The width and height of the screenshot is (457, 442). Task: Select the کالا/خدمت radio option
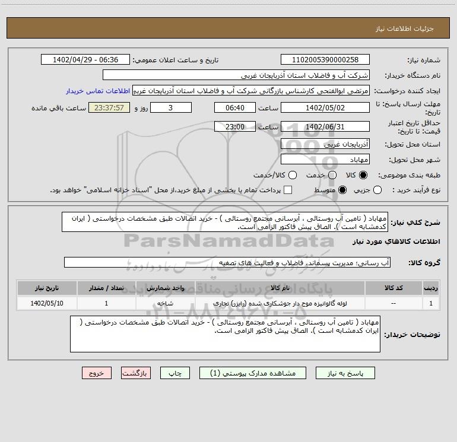293,175
